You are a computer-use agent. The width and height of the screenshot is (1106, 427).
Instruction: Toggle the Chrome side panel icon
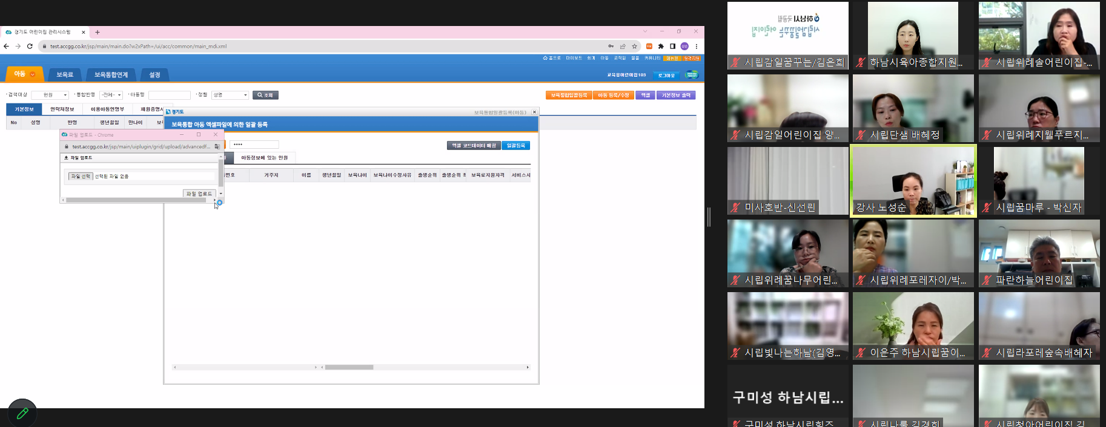[x=672, y=46]
